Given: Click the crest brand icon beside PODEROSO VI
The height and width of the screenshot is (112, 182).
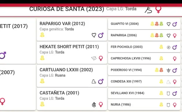Looking at the screenshot, I should pos(168,70).
